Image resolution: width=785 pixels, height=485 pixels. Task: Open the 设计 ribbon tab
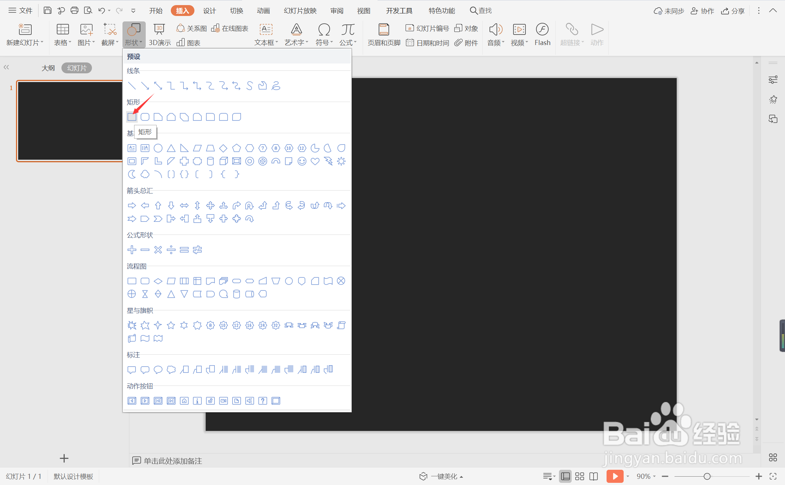209,11
